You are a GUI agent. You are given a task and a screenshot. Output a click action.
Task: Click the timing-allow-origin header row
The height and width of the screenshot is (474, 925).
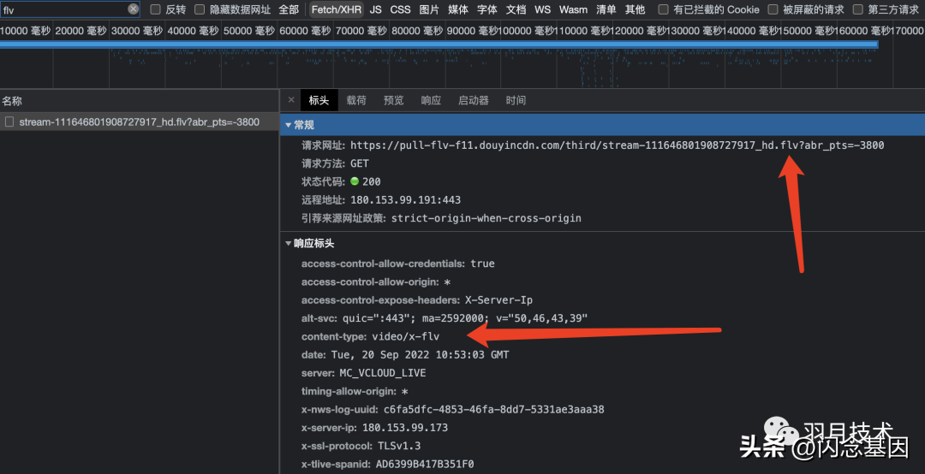tap(355, 392)
